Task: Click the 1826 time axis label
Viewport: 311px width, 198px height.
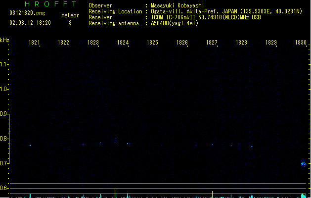Action: click(182, 43)
